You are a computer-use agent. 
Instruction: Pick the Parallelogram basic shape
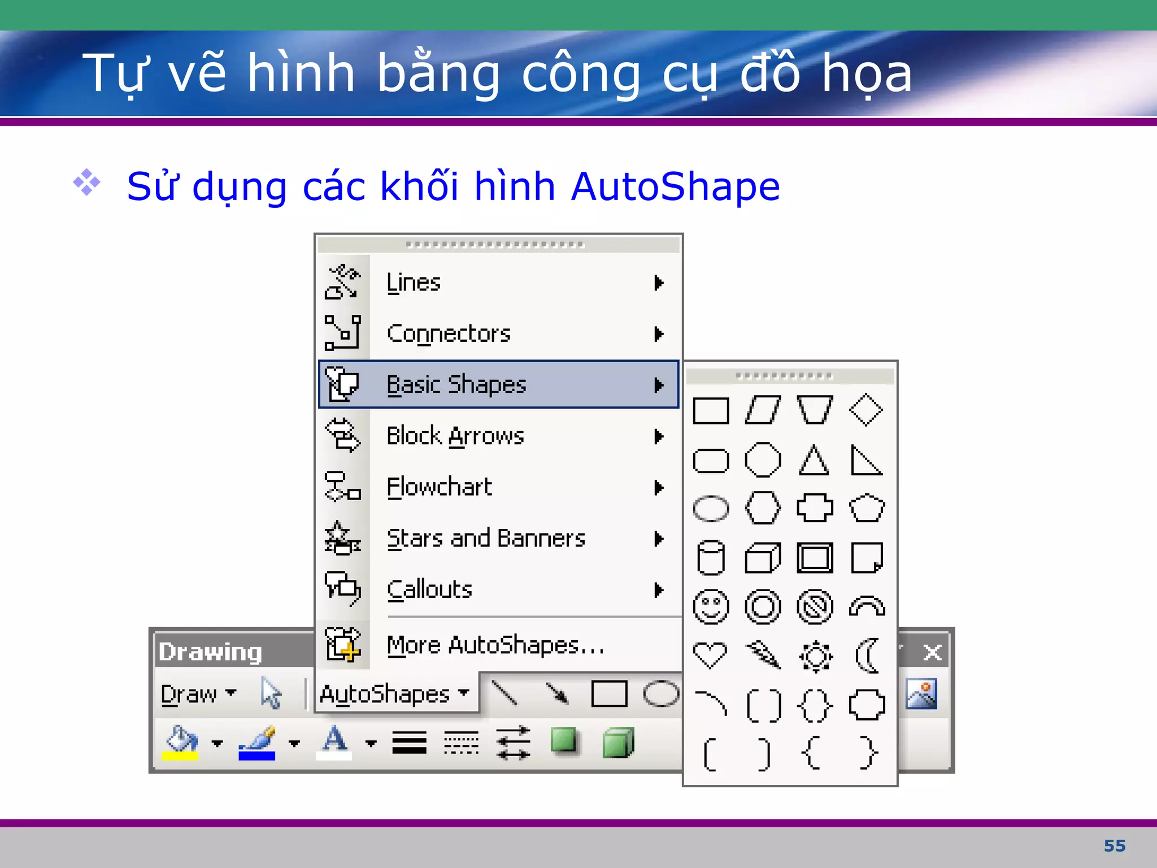click(x=763, y=410)
